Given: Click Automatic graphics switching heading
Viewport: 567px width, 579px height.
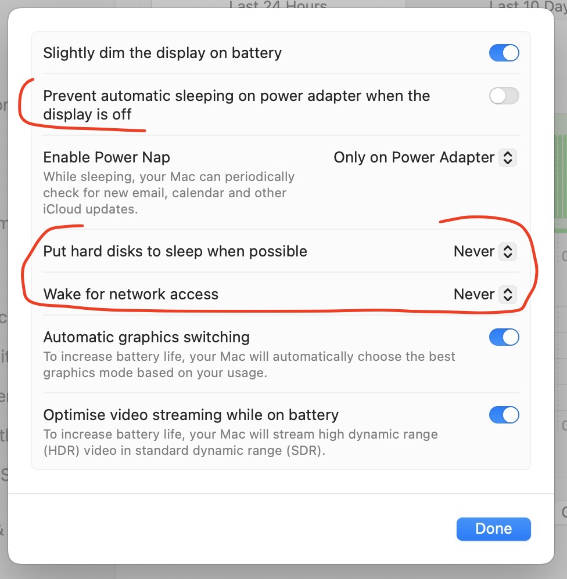Looking at the screenshot, I should coord(146,337).
